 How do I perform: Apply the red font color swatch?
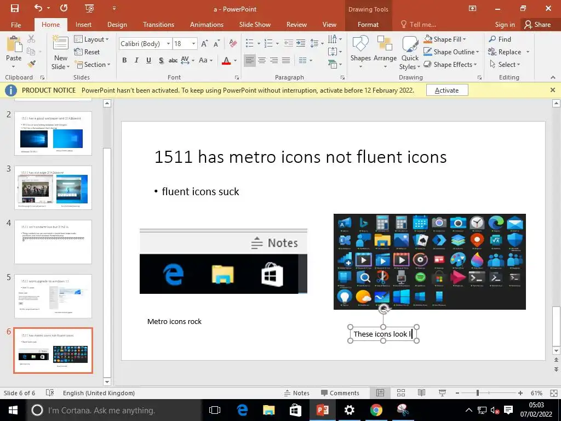[226, 60]
